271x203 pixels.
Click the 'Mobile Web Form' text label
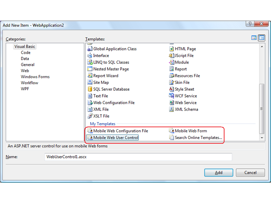(x=191, y=131)
